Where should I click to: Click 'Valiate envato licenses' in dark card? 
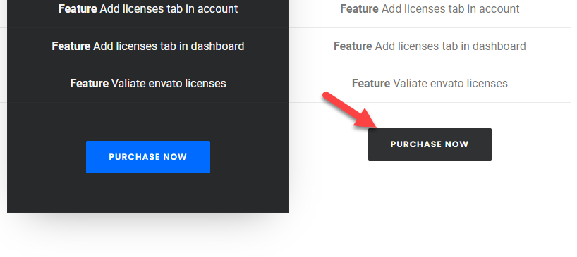coord(169,83)
